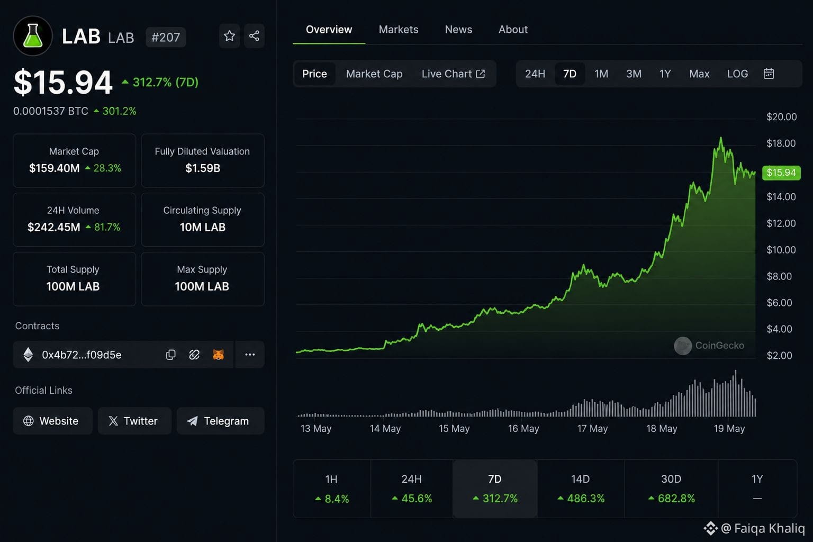Image resolution: width=813 pixels, height=542 pixels.
Task: Click the Fully Diluted Valuation $1.59B card
Action: (203, 160)
